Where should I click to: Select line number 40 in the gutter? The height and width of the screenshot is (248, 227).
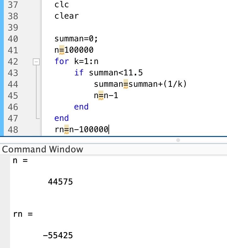coord(13,39)
